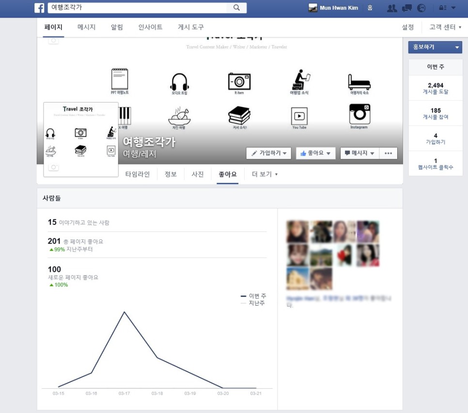
Task: Click the 15 이야기하고 있는 사람 stat
Action: 78,222
